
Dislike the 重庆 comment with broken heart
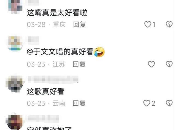[x=169, y=24]
